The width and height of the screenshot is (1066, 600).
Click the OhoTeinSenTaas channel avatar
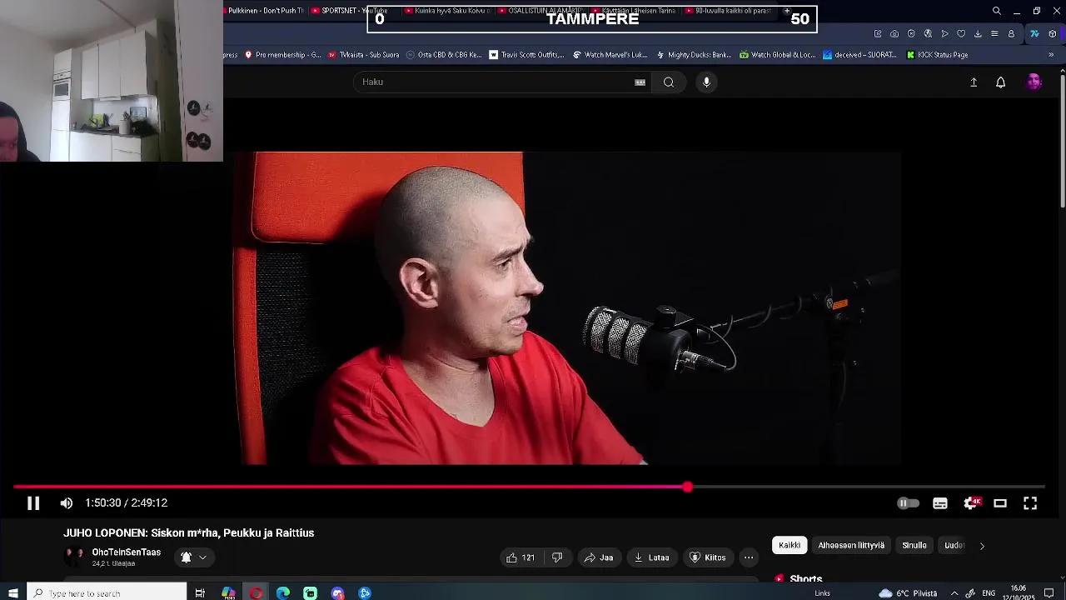(x=74, y=557)
